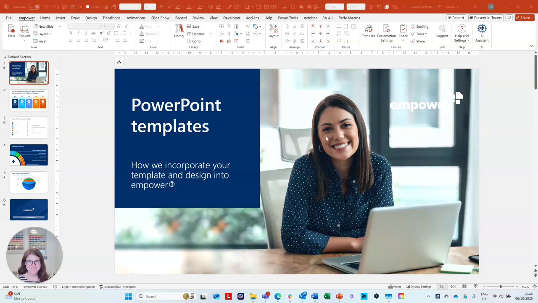Click the PowerPoint templates title text on slide
The image size is (538, 303).
pyautogui.click(x=176, y=115)
